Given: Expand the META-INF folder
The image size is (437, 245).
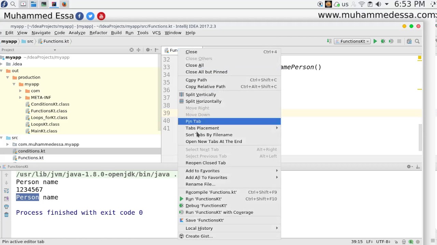Looking at the screenshot, I should click(20, 97).
